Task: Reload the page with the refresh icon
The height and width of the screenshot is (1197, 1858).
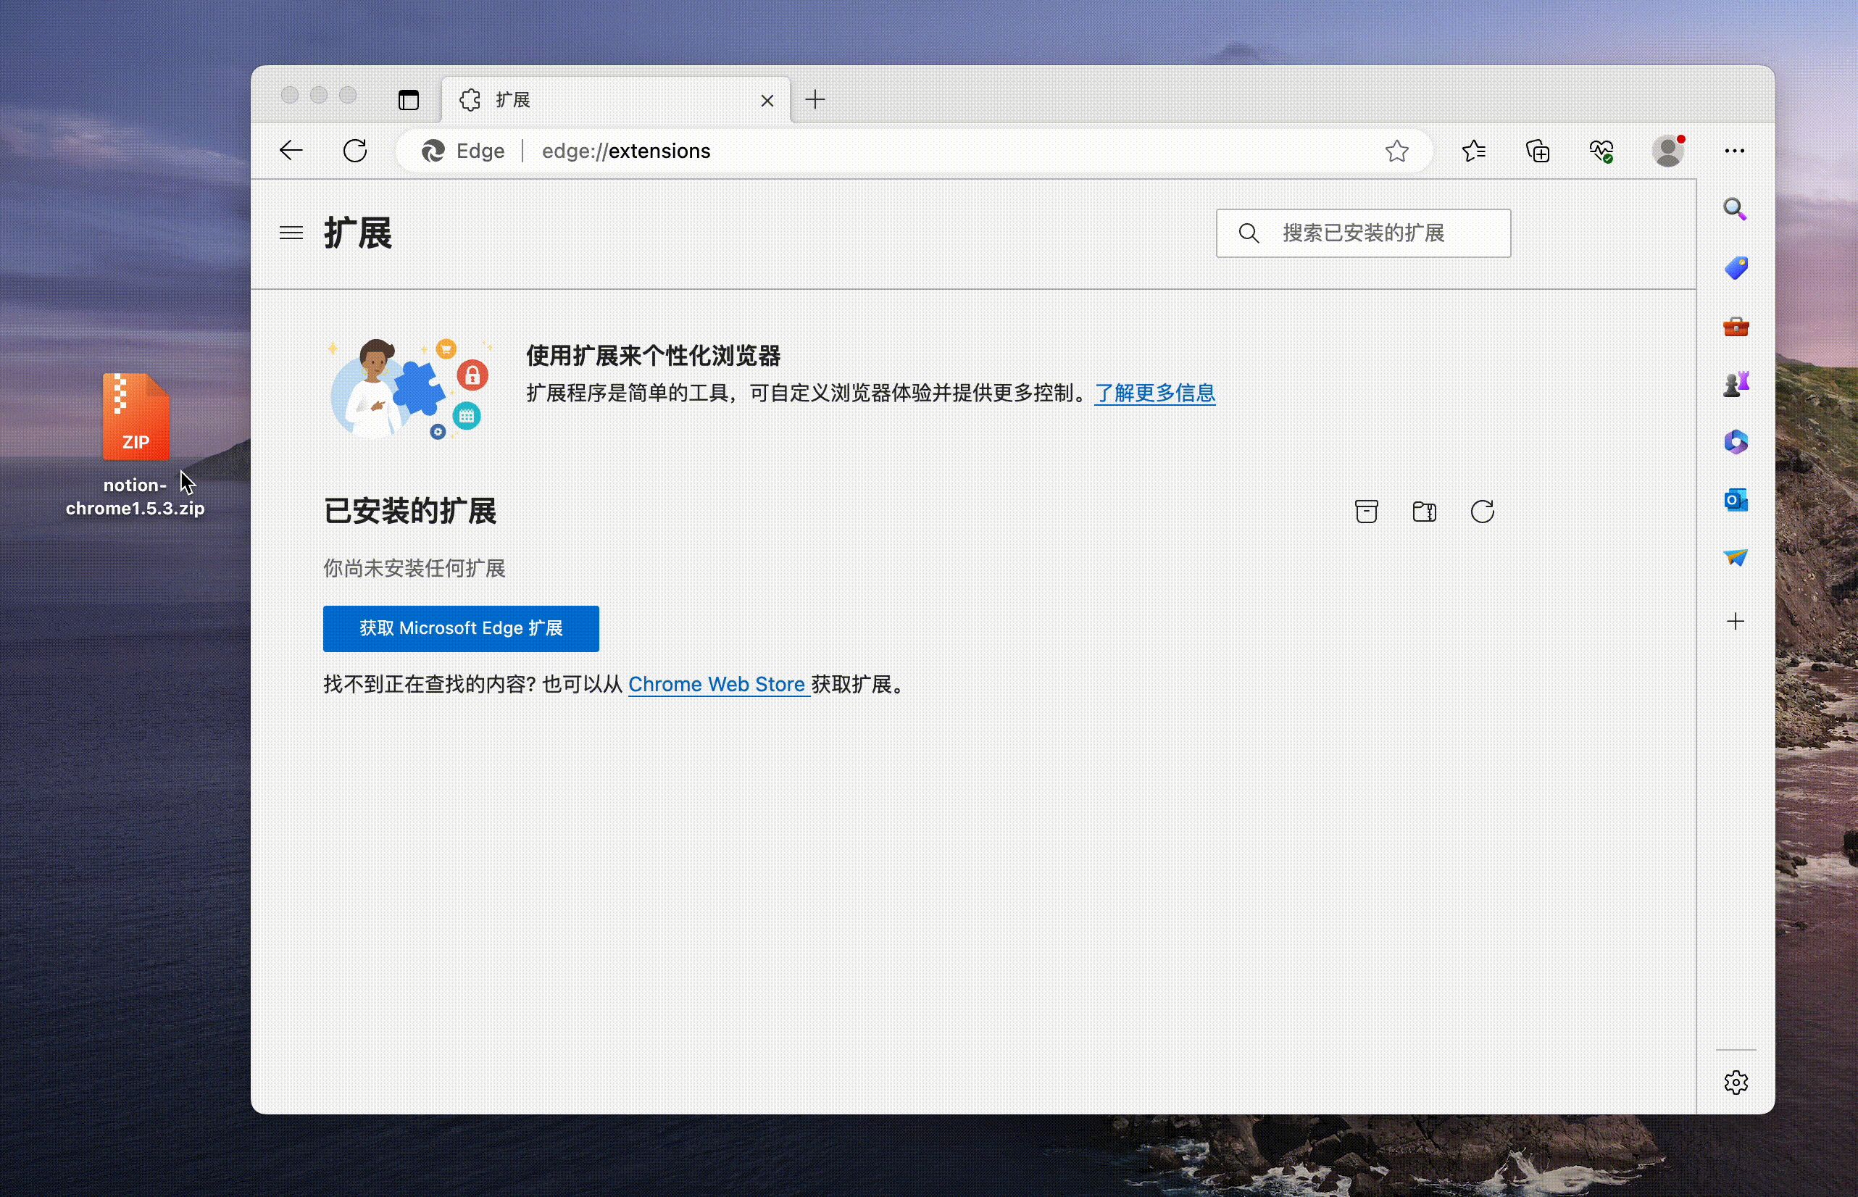Action: coord(355,150)
